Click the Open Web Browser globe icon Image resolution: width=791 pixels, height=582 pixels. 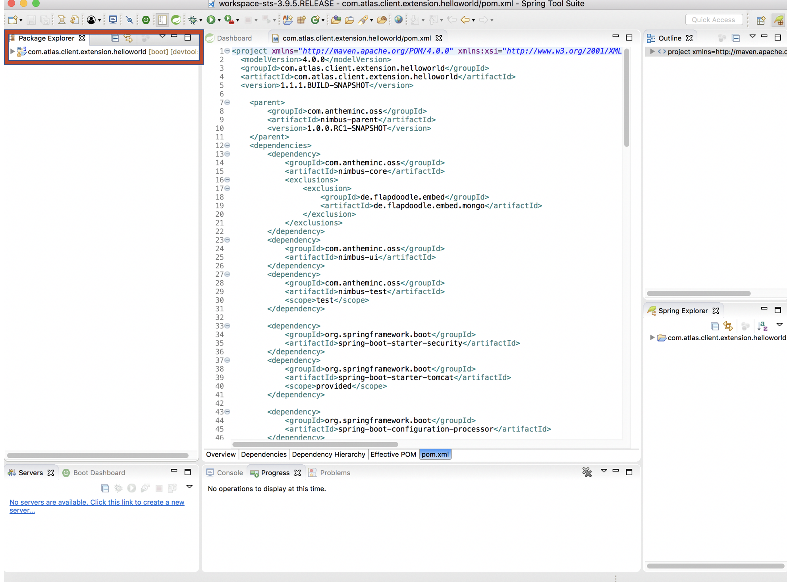coord(399,20)
